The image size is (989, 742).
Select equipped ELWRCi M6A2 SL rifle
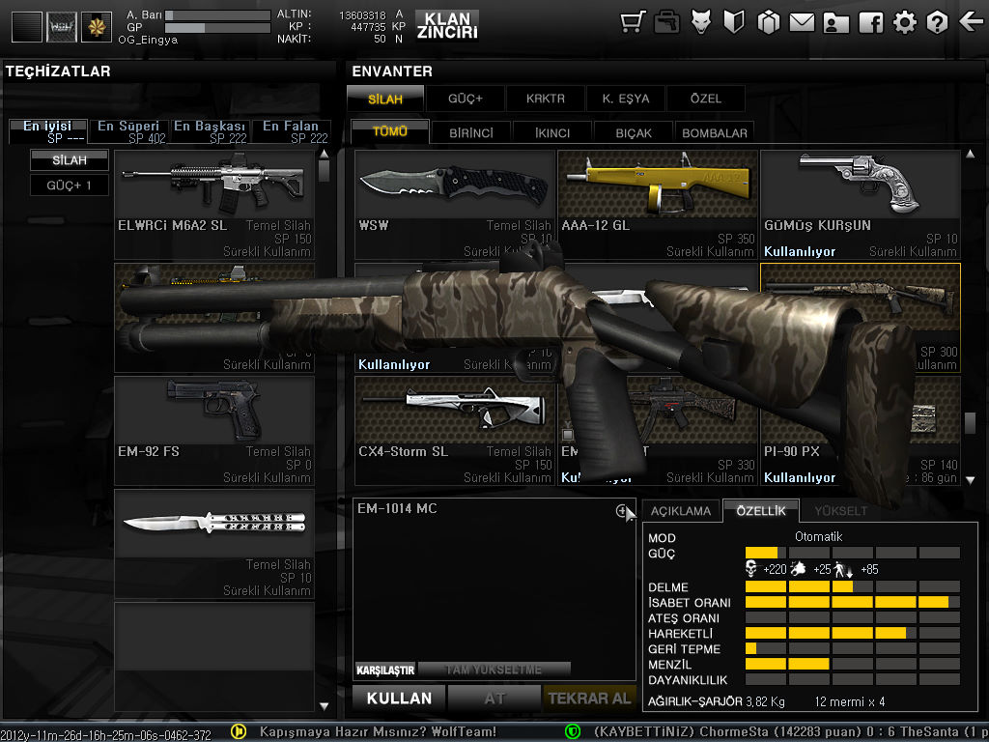pyautogui.click(x=214, y=205)
